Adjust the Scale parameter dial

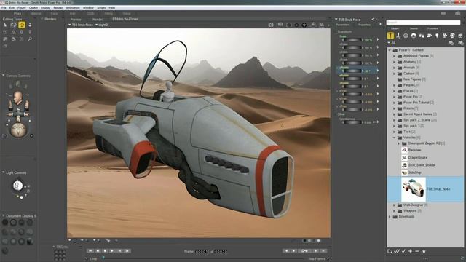point(352,40)
